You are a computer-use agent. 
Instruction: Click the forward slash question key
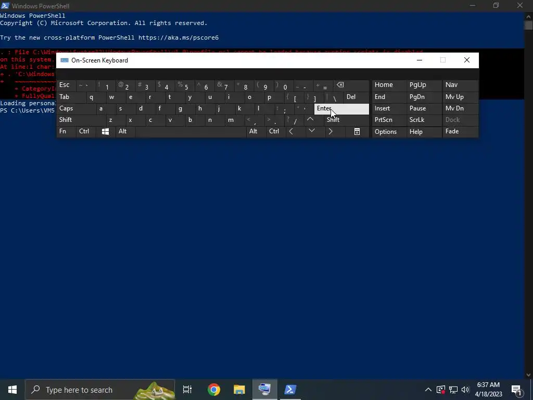[294, 120]
